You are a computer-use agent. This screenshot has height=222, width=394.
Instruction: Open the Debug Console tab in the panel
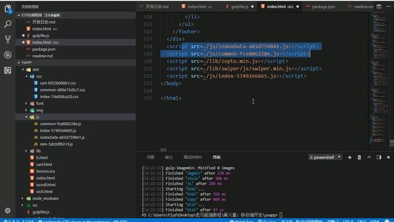[x=193, y=157]
